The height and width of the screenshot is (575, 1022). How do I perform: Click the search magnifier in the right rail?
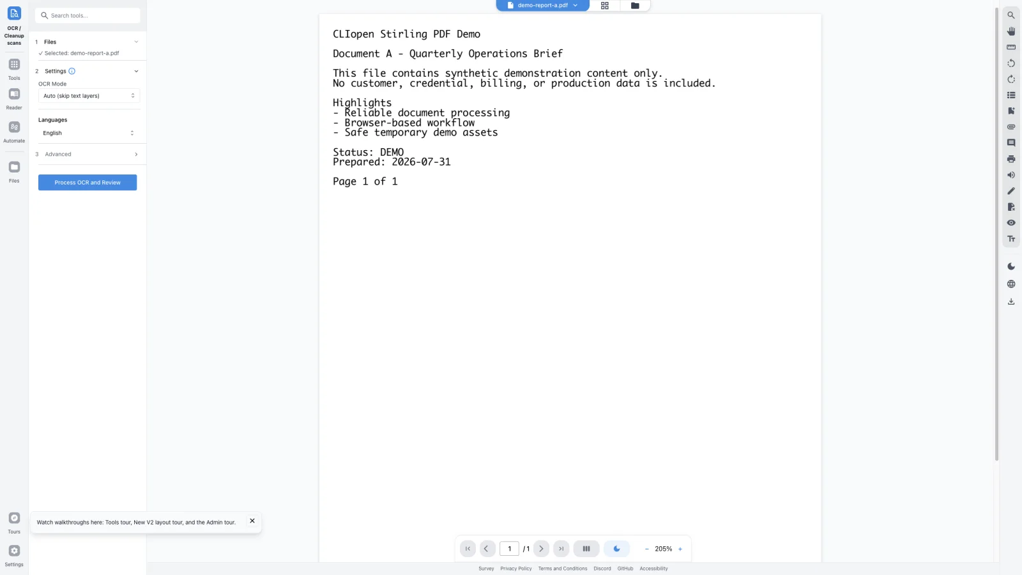[x=1011, y=15]
